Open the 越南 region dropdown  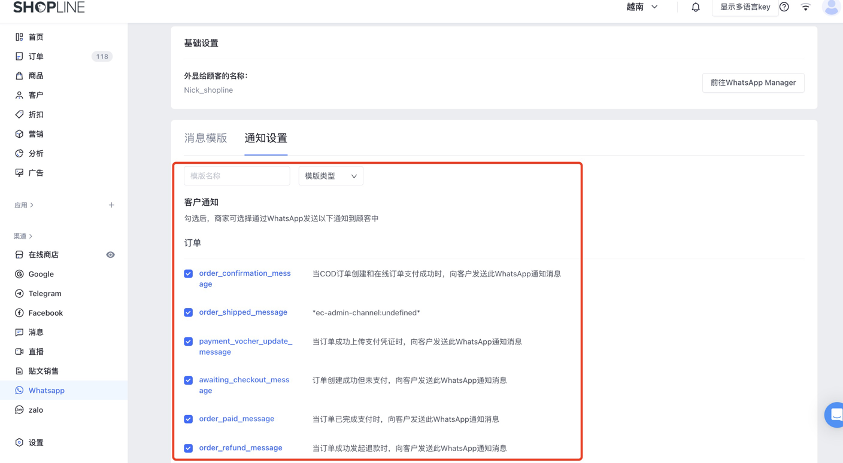[x=642, y=7]
